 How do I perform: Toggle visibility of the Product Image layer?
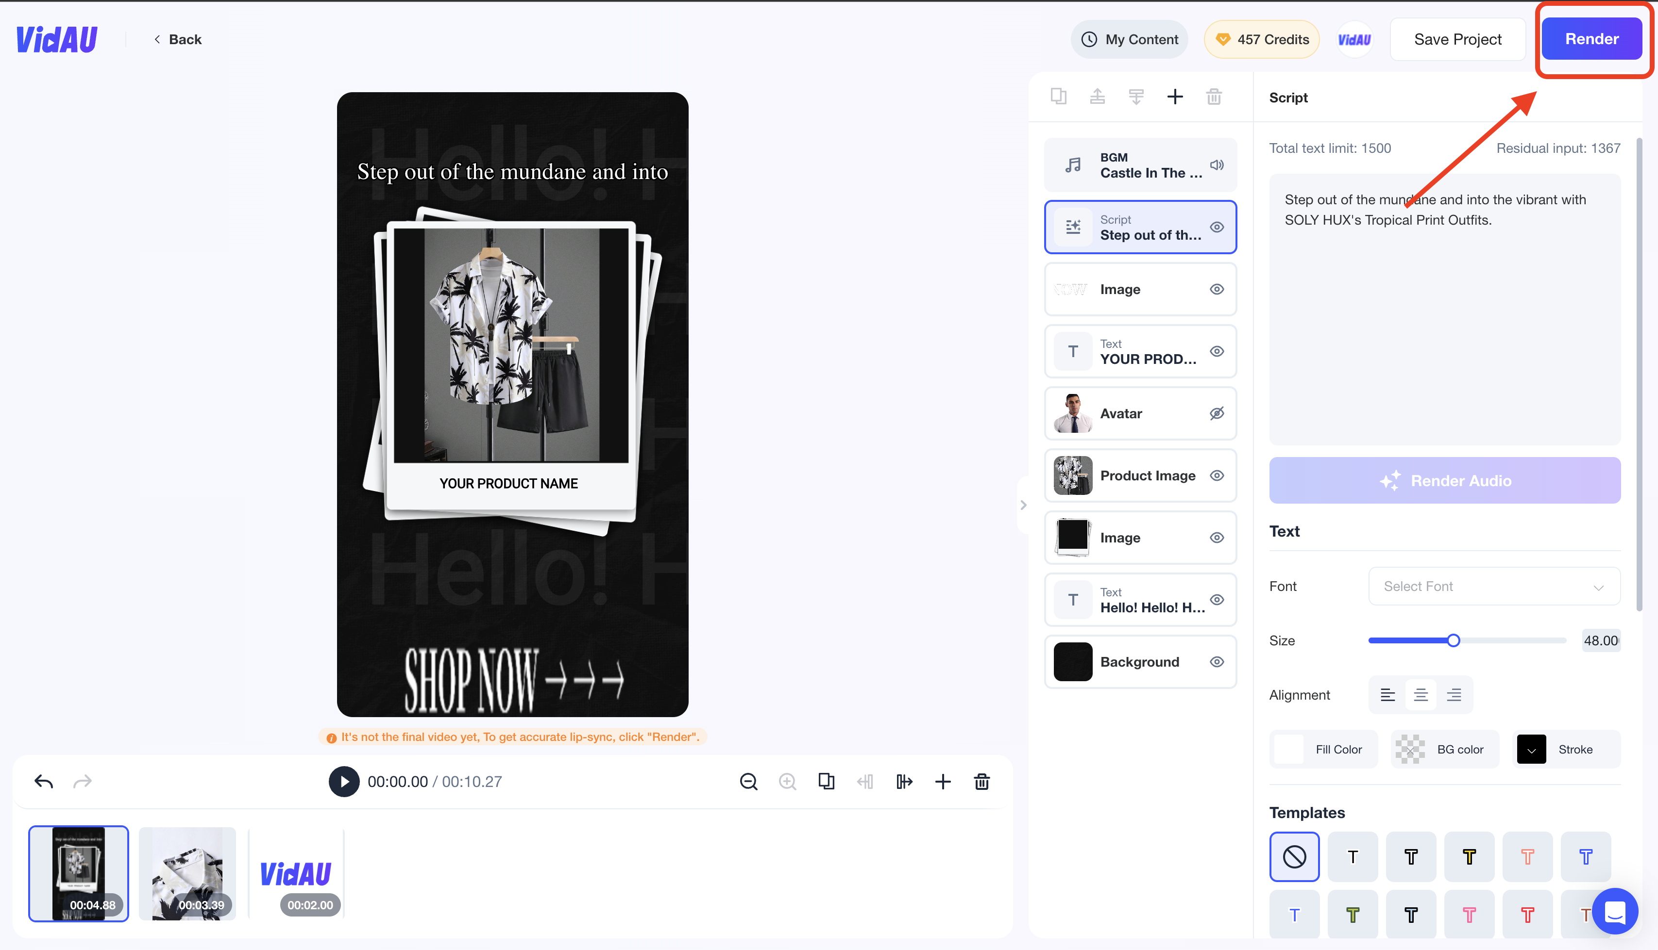click(1216, 475)
